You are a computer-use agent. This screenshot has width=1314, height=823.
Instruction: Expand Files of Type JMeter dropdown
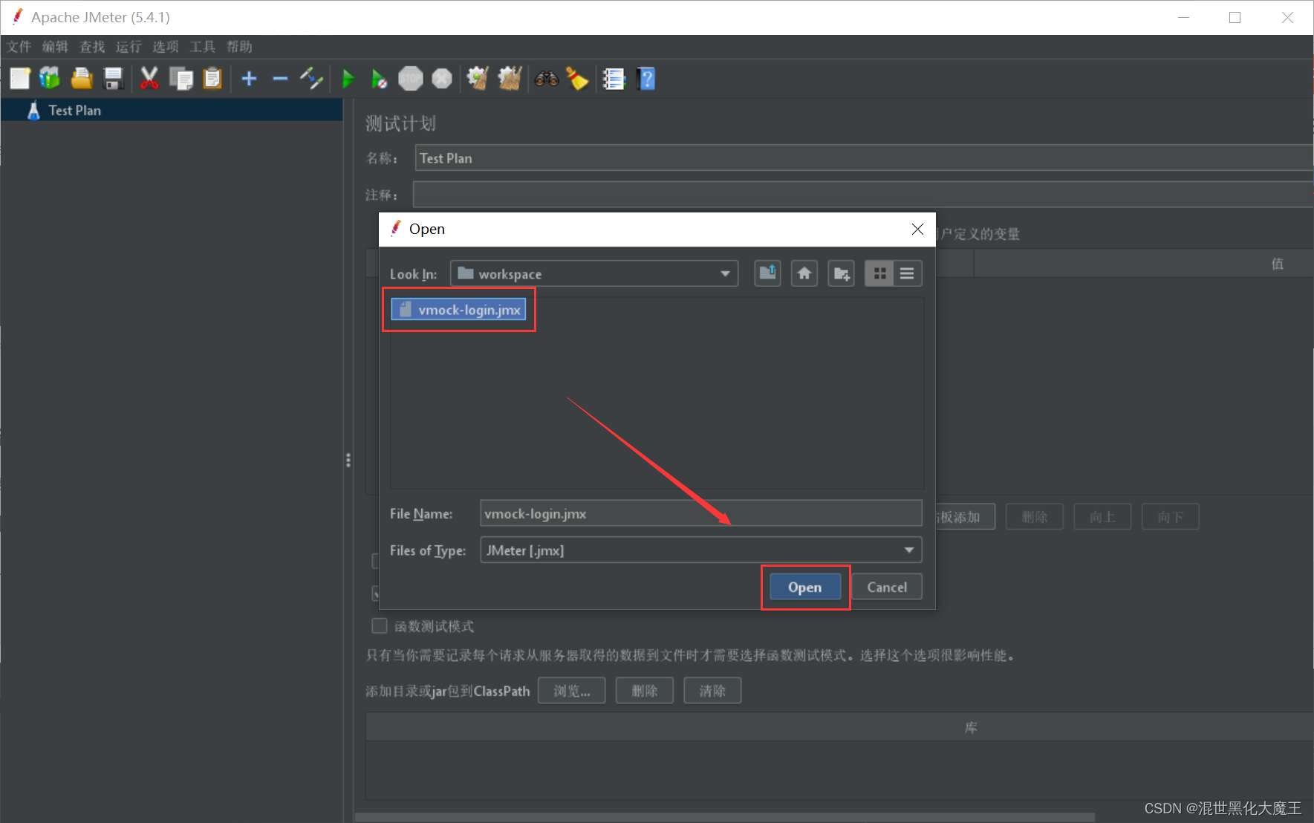tap(909, 550)
